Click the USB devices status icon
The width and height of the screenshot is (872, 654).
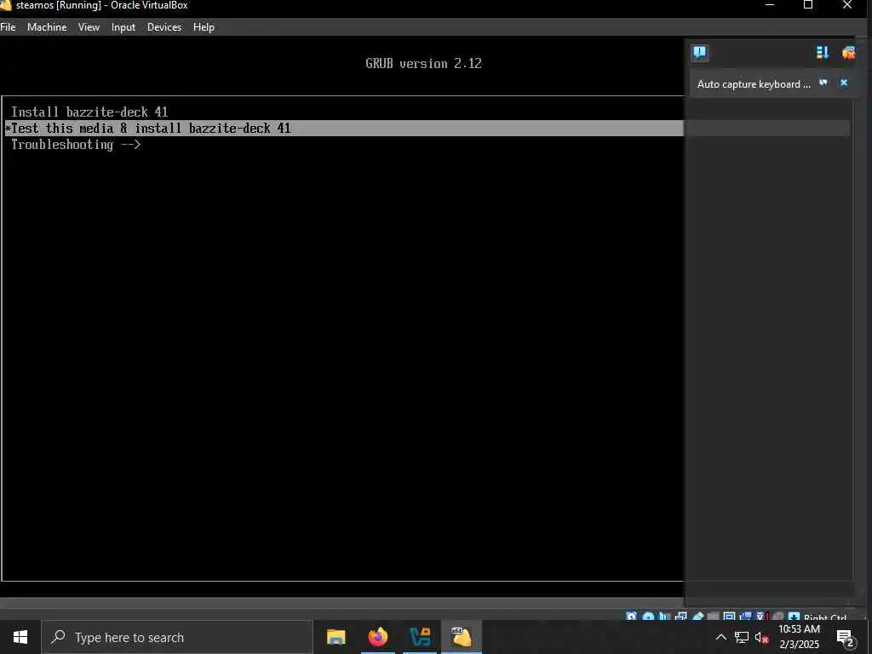698,617
